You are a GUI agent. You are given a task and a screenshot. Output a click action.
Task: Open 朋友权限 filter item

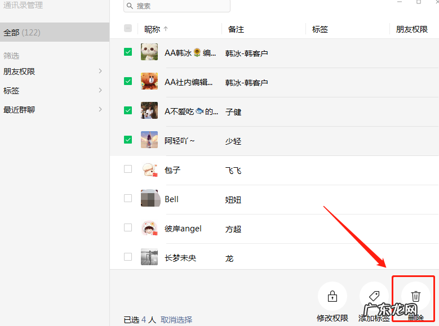click(55, 72)
